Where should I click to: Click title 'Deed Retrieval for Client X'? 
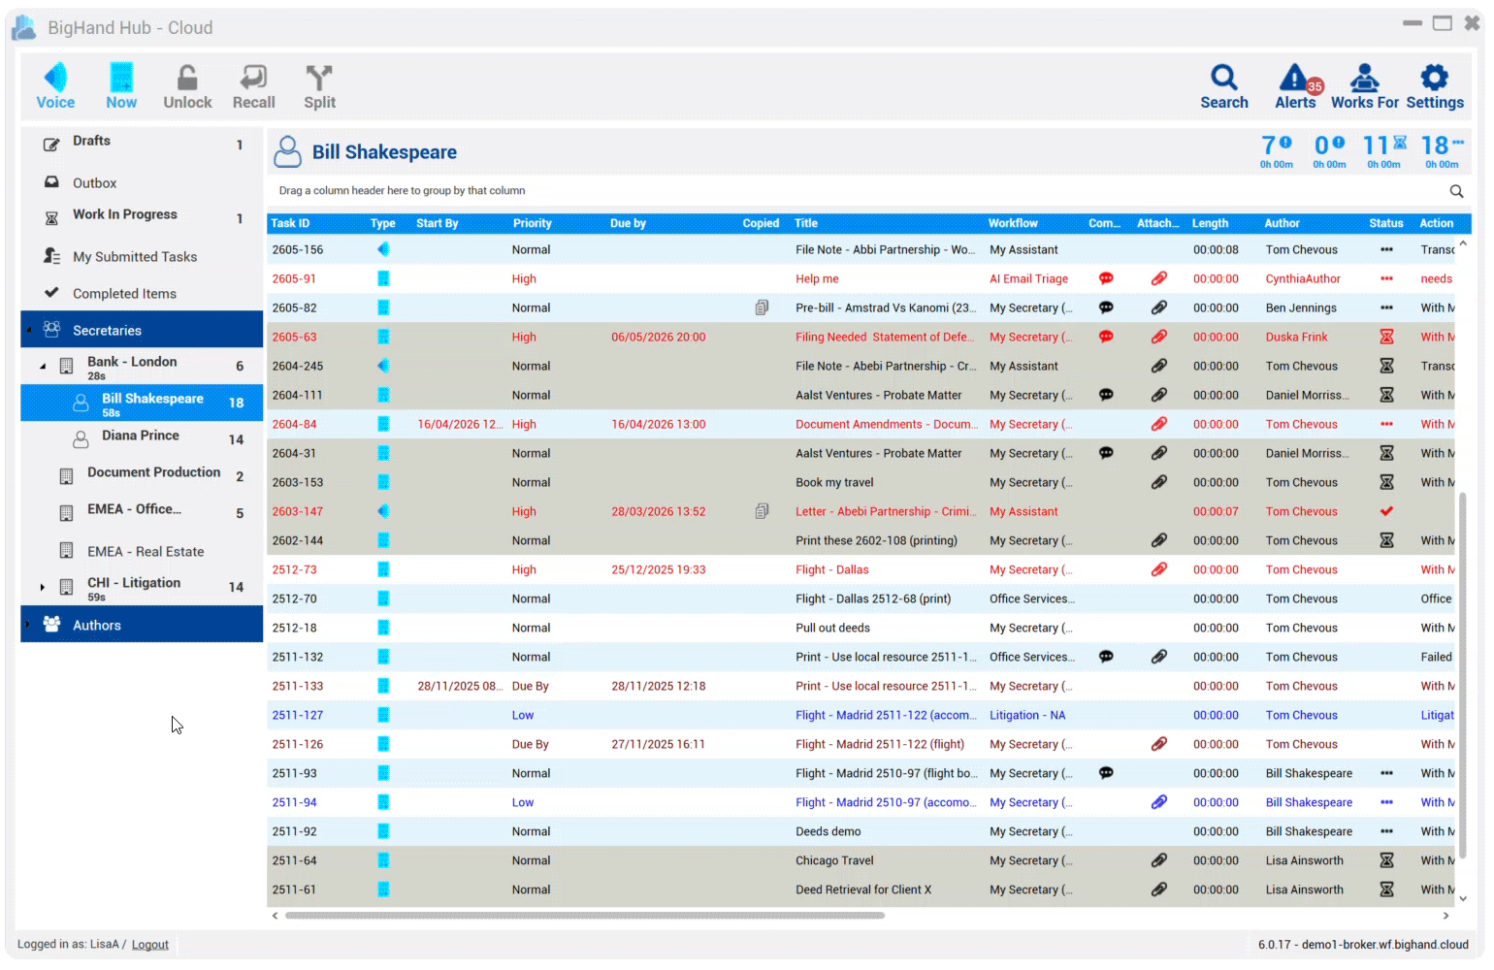click(863, 889)
